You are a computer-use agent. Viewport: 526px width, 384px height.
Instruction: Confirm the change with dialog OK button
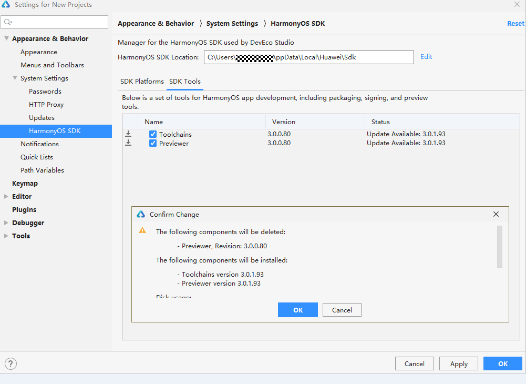(x=298, y=310)
